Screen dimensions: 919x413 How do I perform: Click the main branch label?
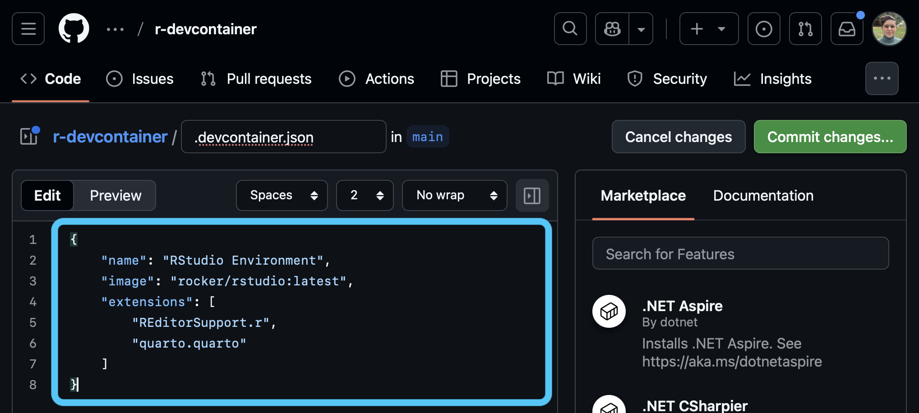[x=428, y=137]
